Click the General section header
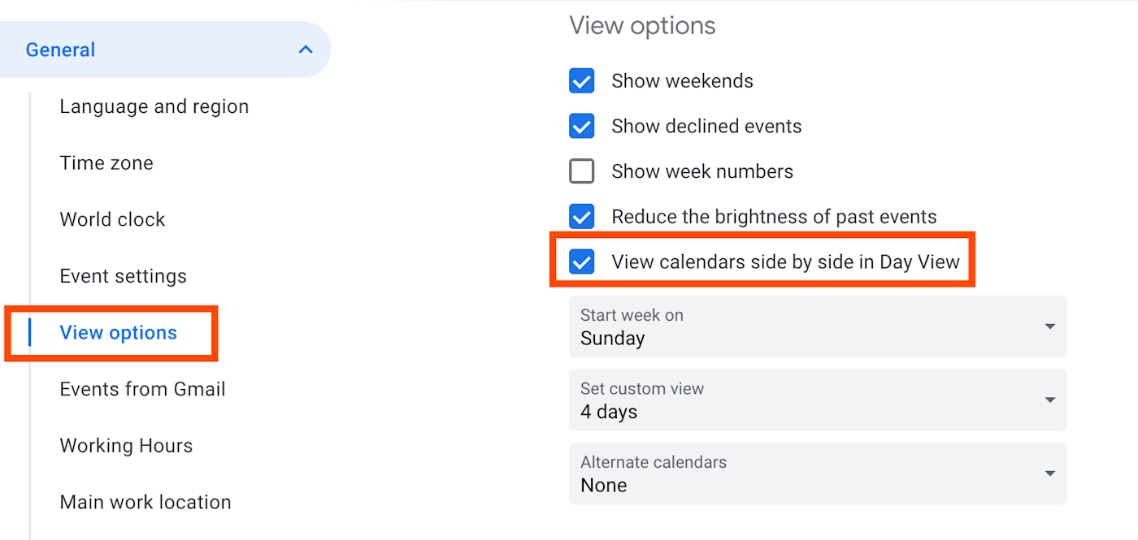 tap(61, 50)
